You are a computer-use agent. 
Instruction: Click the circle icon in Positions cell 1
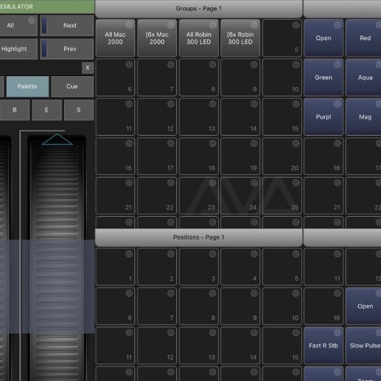pyautogui.click(x=129, y=254)
